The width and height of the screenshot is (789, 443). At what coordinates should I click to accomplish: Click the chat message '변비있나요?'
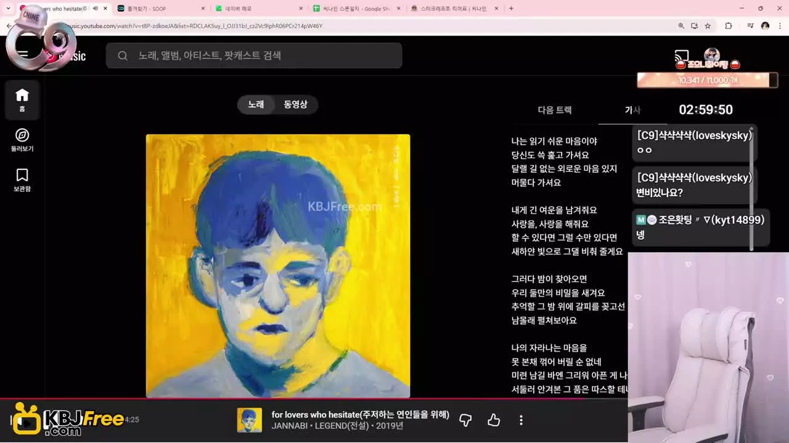(660, 193)
